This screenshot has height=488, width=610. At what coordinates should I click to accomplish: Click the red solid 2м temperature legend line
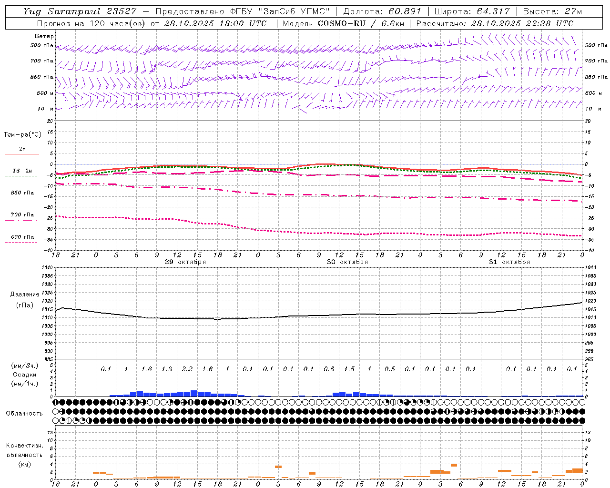tap(22, 154)
